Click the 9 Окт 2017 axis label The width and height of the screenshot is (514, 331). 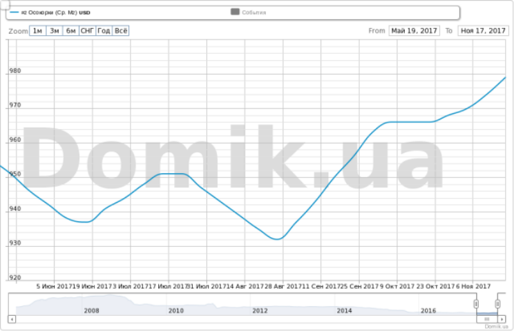point(397,286)
